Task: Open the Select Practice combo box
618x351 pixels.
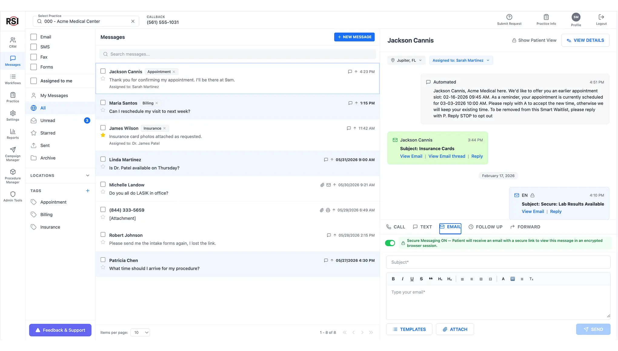Action: (86, 21)
